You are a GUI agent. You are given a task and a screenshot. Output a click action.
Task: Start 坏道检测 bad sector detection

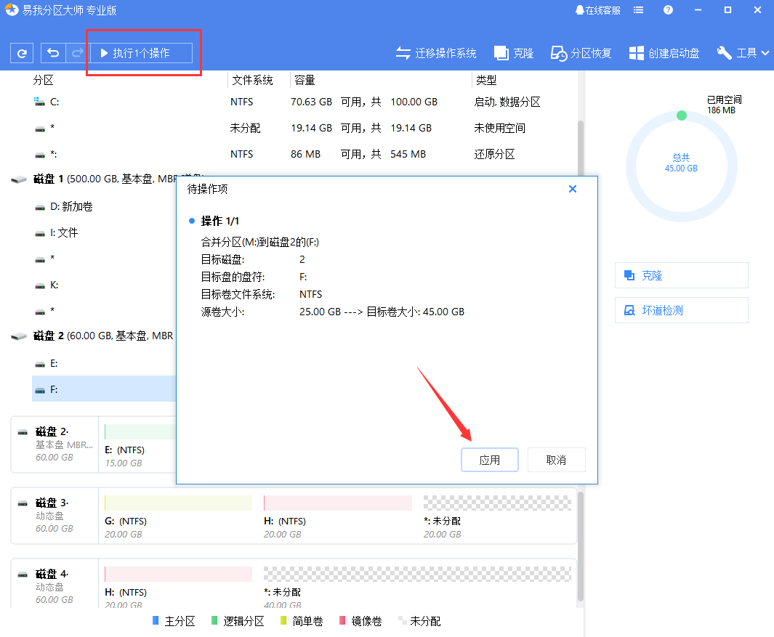[681, 310]
